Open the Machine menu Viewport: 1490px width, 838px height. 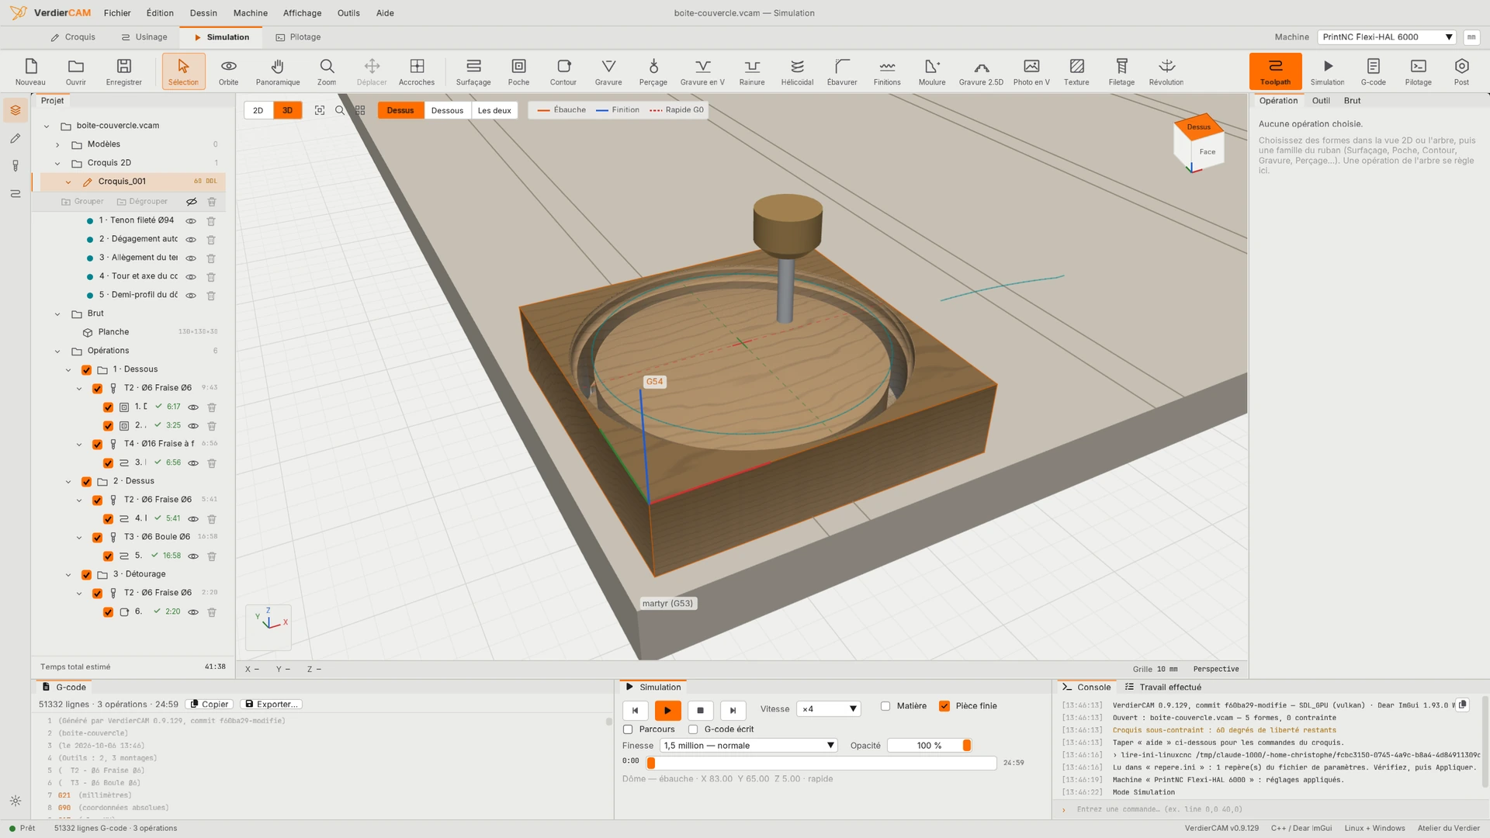(250, 13)
